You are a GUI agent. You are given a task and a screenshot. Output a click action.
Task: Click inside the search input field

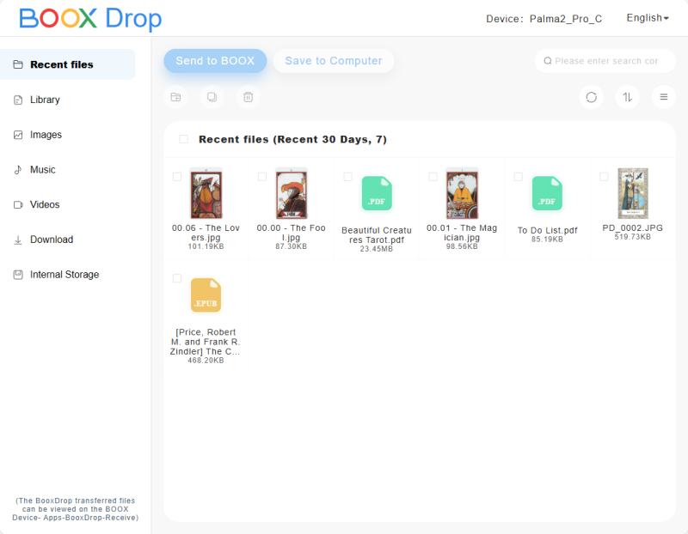click(x=605, y=61)
